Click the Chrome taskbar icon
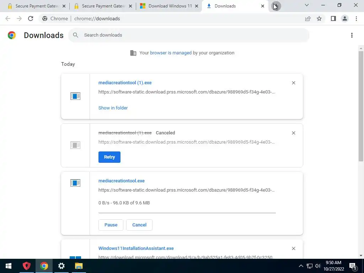The height and width of the screenshot is (273, 364). [44, 266]
